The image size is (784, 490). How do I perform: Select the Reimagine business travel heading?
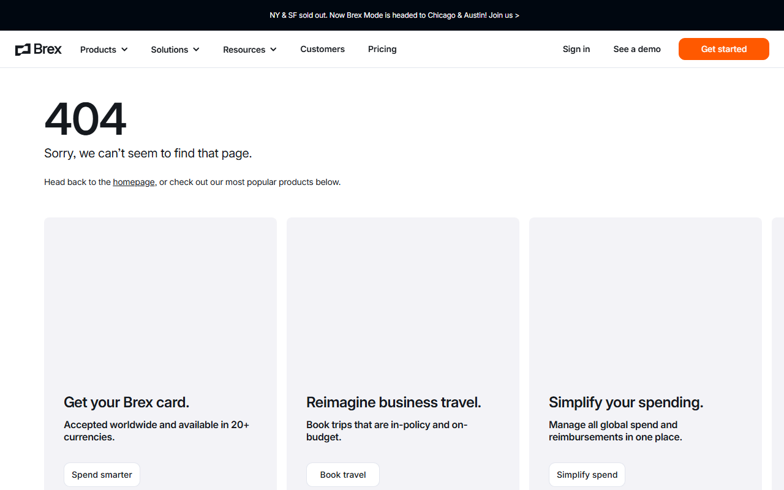point(394,402)
